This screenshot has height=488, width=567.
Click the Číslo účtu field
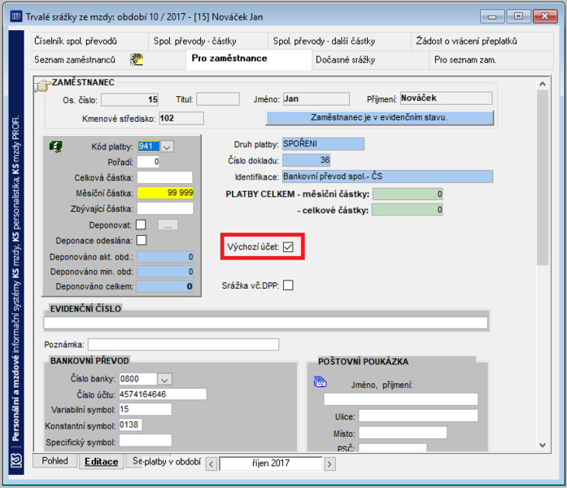coord(163,394)
